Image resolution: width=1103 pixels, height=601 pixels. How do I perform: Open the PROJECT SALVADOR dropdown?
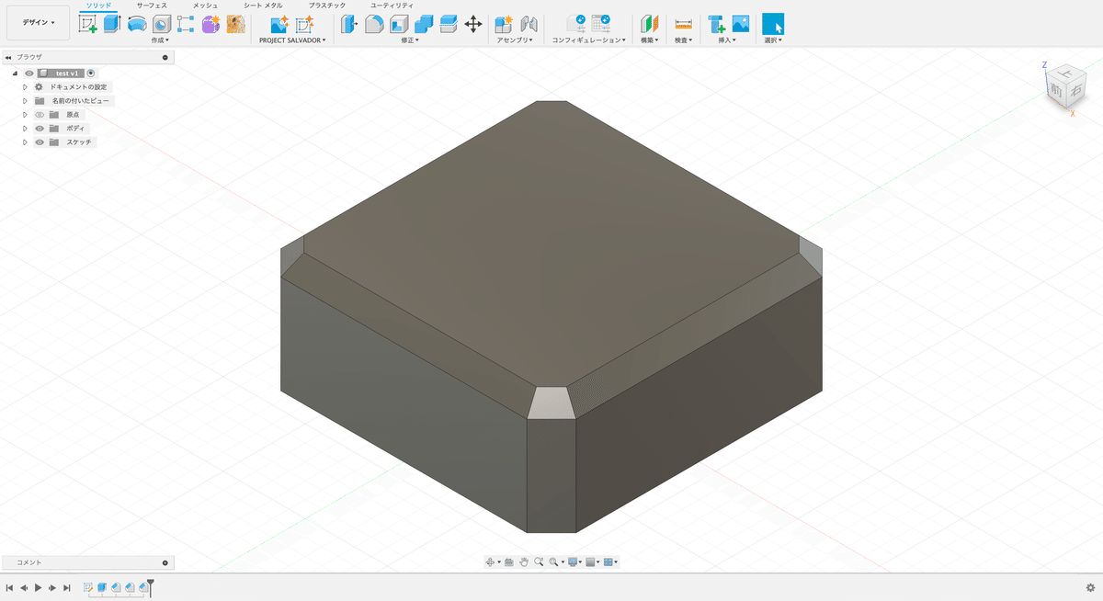pyautogui.click(x=292, y=40)
